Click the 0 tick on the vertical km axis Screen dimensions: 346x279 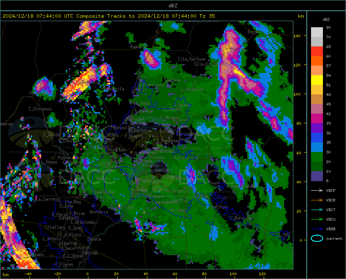(301, 240)
